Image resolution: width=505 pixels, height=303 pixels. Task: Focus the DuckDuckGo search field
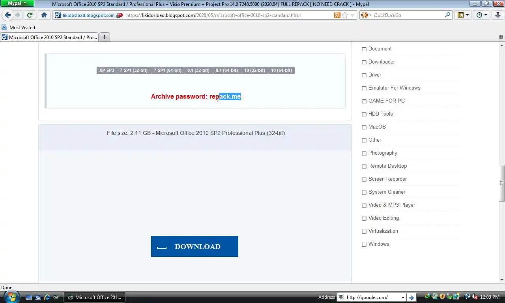(408, 15)
